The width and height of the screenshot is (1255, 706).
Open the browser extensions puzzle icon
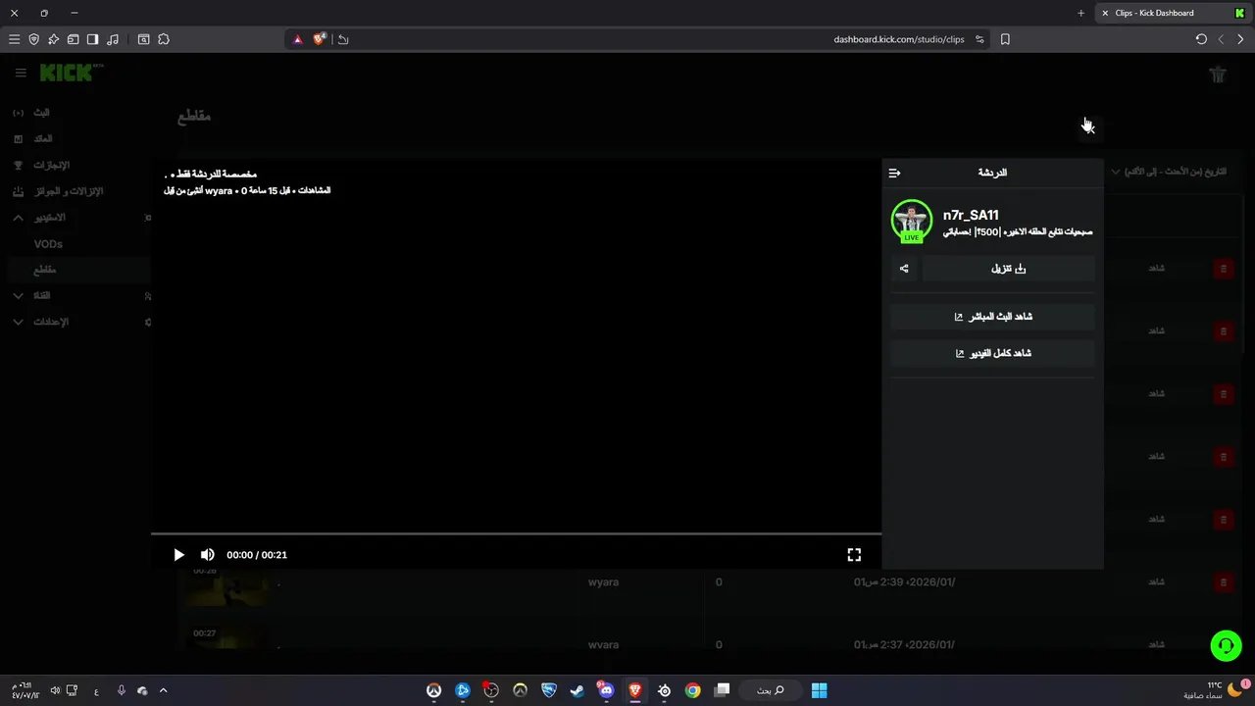(x=163, y=39)
